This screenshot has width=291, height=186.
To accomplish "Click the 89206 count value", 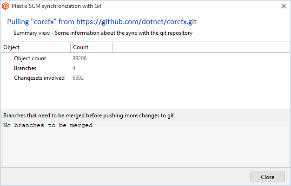I will pyautogui.click(x=79, y=58).
